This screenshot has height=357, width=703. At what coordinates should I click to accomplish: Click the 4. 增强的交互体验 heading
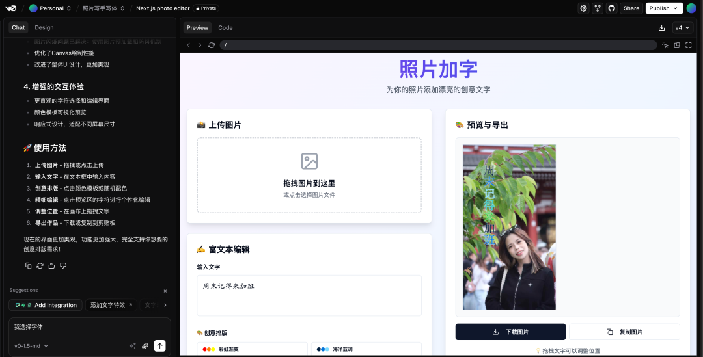click(54, 86)
